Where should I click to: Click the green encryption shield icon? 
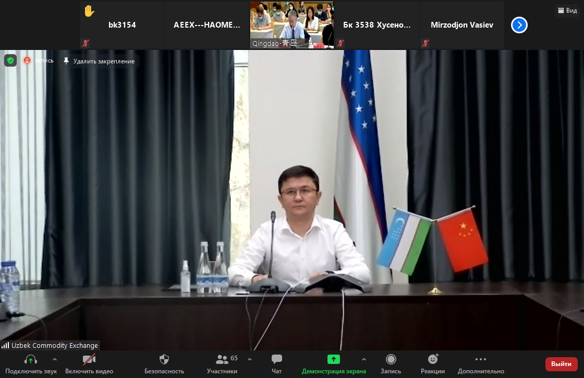(x=10, y=60)
